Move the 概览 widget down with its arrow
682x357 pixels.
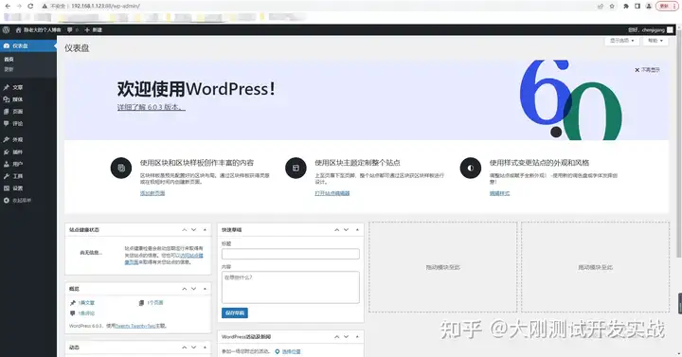194,289
